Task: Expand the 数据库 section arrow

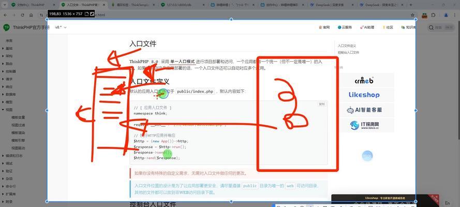Action: point(3,94)
